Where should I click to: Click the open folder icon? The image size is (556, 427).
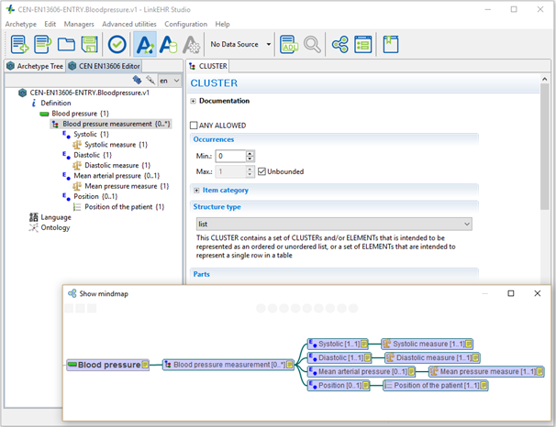pyautogui.click(x=66, y=44)
